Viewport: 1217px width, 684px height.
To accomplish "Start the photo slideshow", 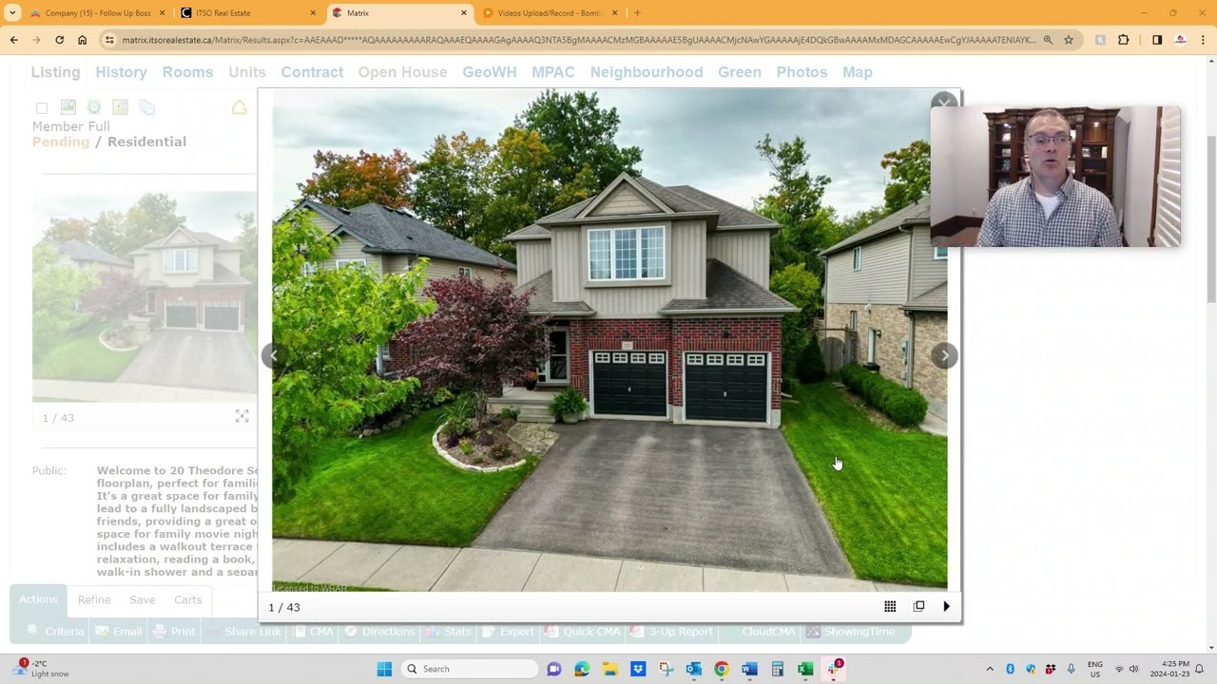I will (x=946, y=606).
